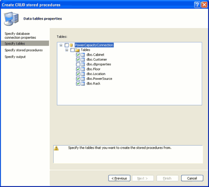Go to the Specify output step
The image size is (209, 187).
click(x=15, y=57)
